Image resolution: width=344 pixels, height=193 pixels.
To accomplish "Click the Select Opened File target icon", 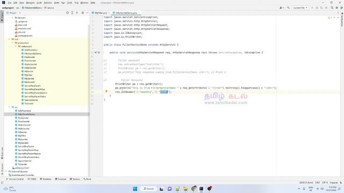I will [x=67, y=13].
